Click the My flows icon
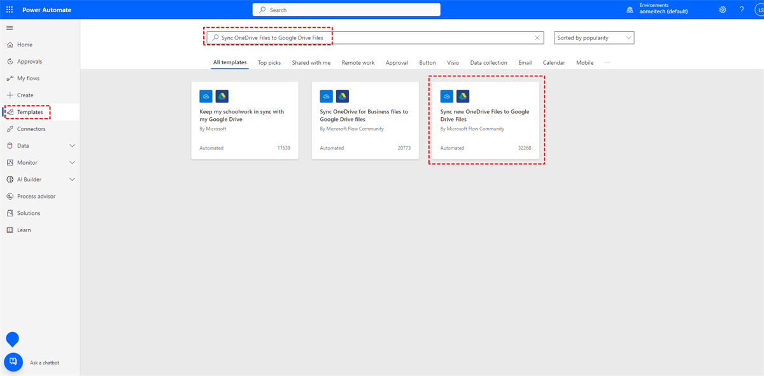The image size is (764, 376). point(10,78)
